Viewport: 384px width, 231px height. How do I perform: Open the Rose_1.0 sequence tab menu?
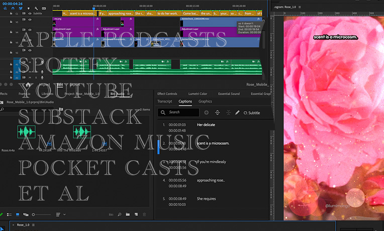(x=33, y=225)
